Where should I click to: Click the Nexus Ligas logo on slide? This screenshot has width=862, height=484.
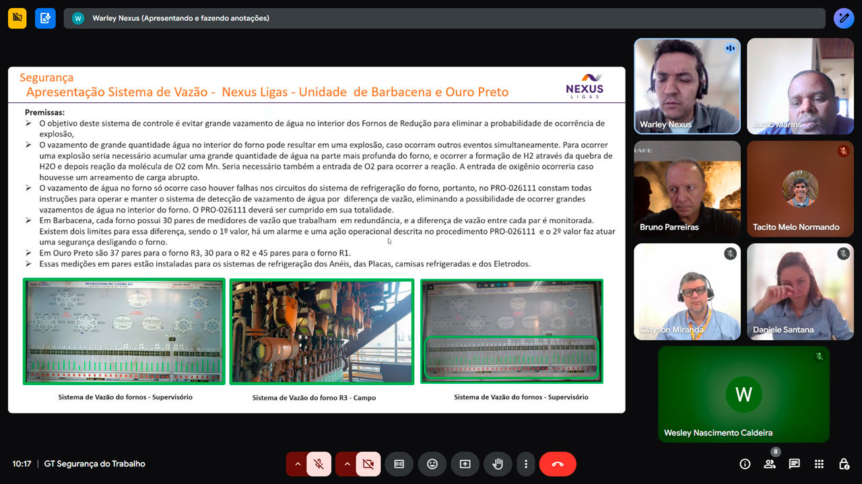584,86
